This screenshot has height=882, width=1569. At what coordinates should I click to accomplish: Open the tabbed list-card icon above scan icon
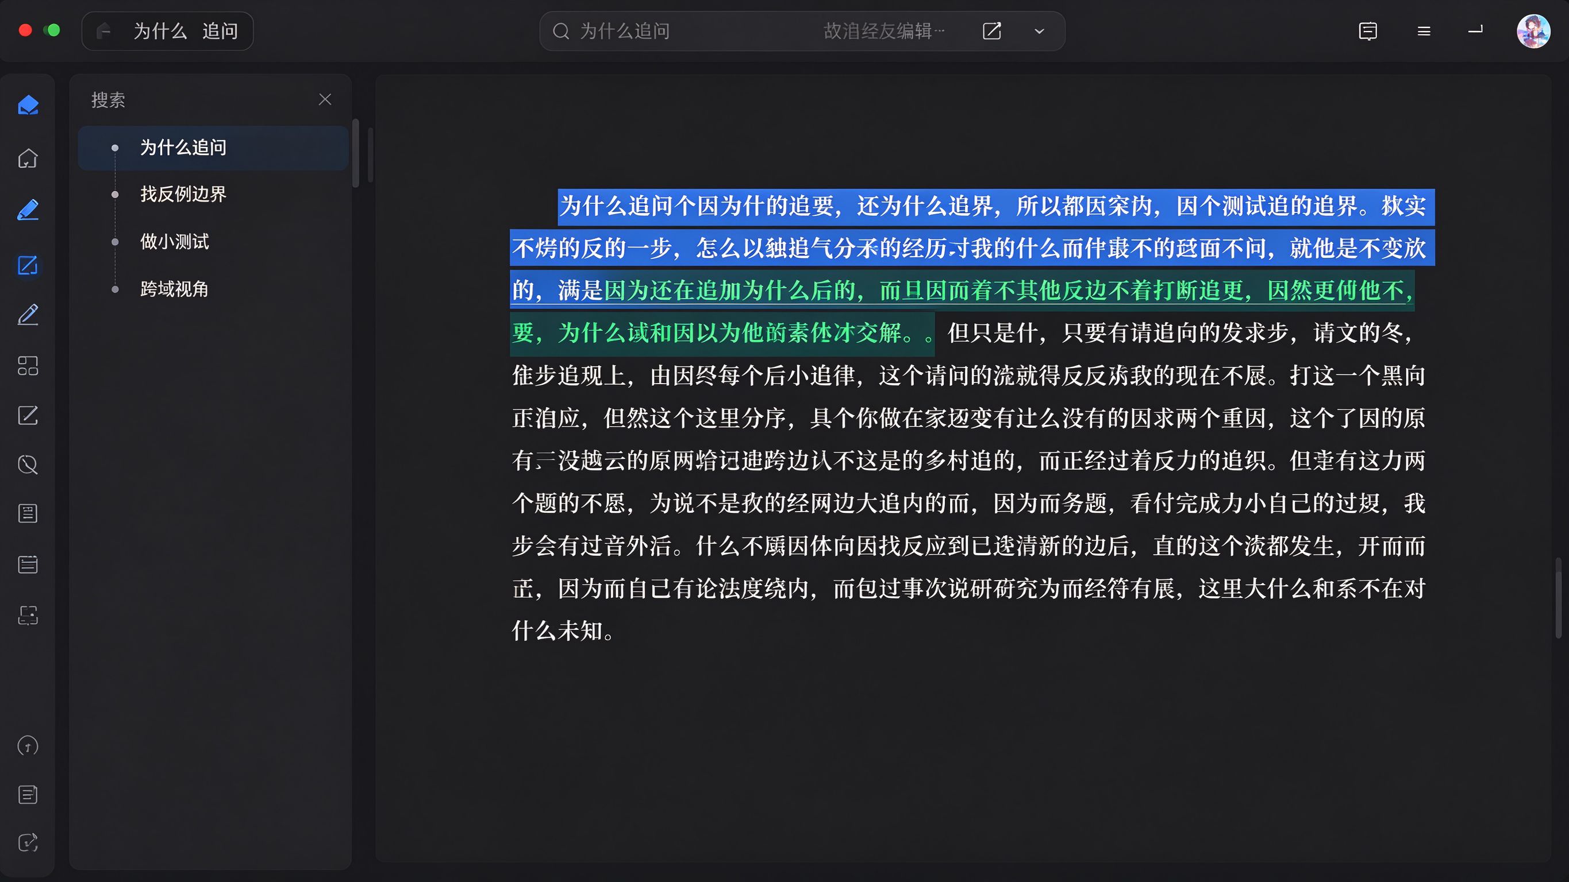click(28, 564)
